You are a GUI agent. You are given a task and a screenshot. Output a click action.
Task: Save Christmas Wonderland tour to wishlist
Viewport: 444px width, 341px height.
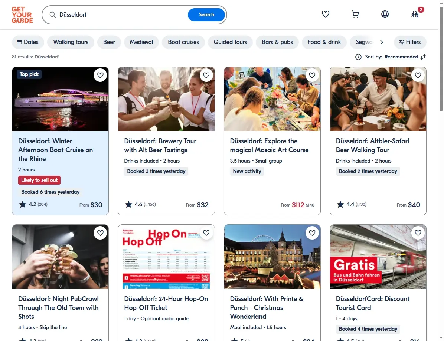pos(312,233)
